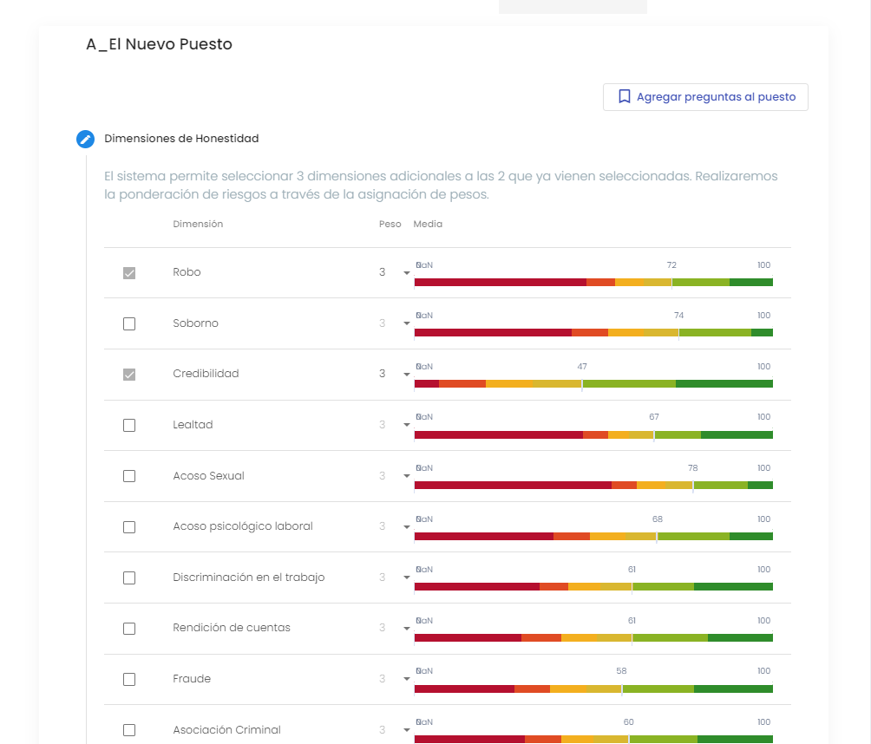Viewport: 871px width, 744px height.
Task: Click the dark green segment of Lealtad bar
Action: pos(736,434)
